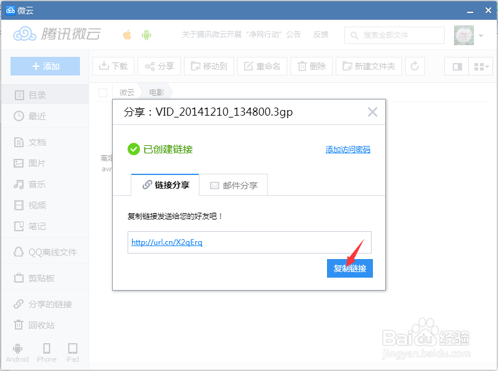
Task: Click the refresh icon in the toolbar
Action: pos(415,66)
